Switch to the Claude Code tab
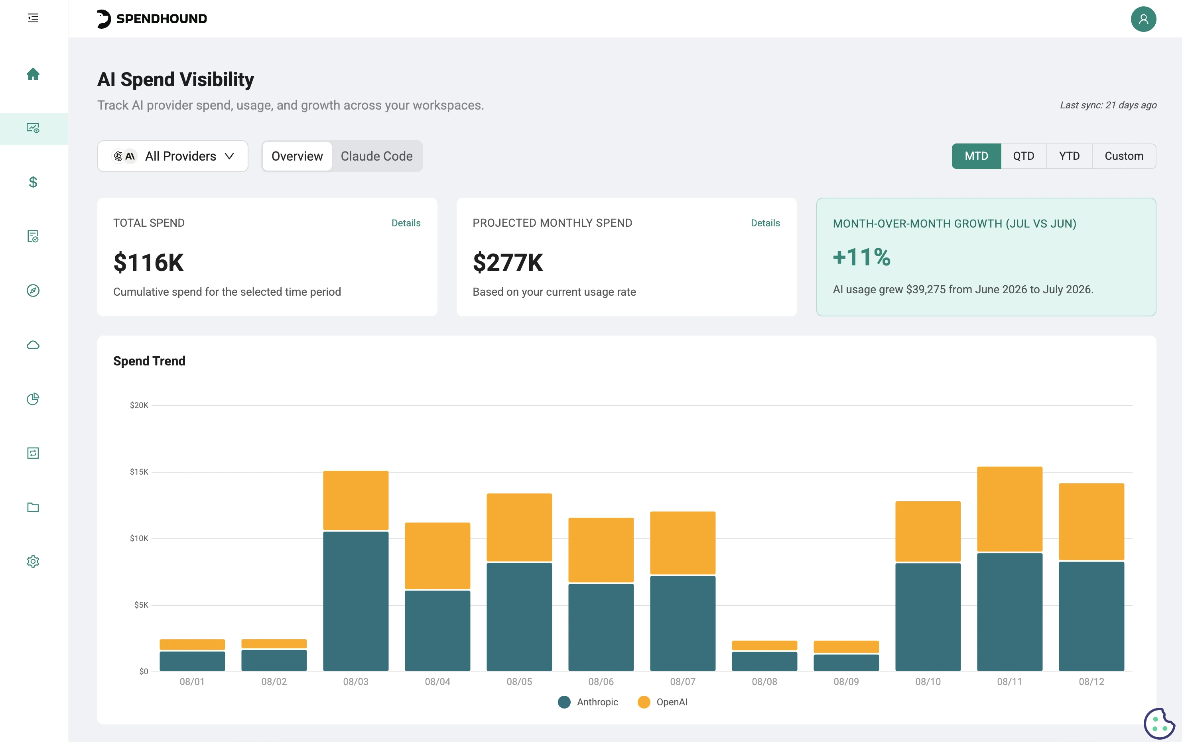Image resolution: width=1182 pixels, height=742 pixels. point(376,156)
